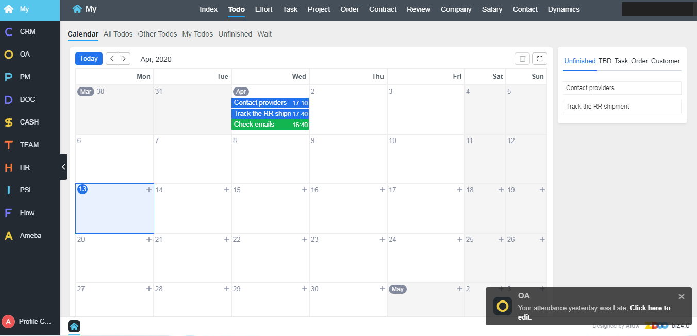This screenshot has height=336, width=697.
Task: Open the PM app in sidebar
Action: click(x=30, y=77)
